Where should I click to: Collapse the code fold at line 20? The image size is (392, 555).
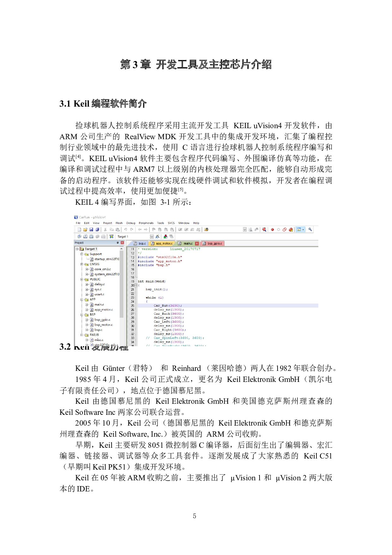click(x=136, y=285)
